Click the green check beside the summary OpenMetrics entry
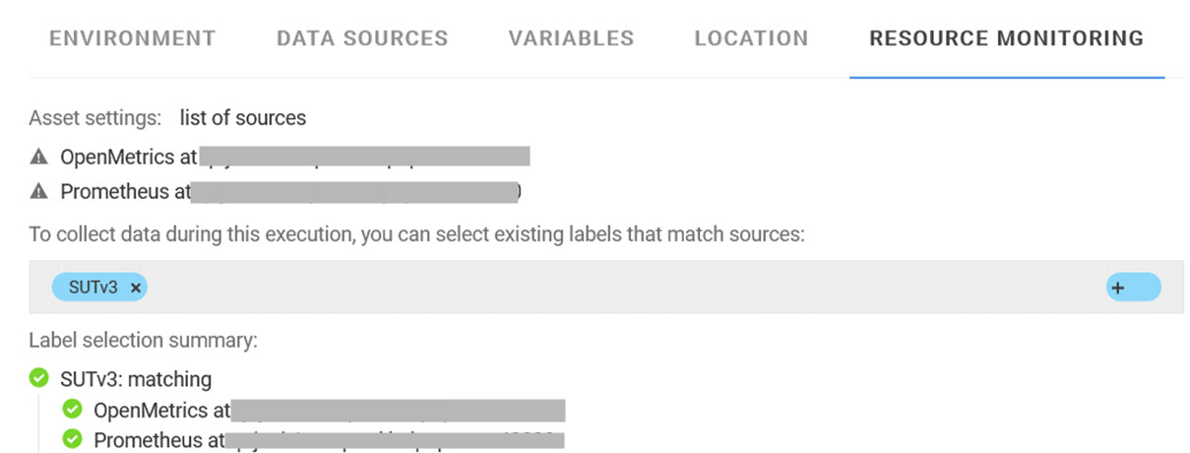 pos(72,409)
